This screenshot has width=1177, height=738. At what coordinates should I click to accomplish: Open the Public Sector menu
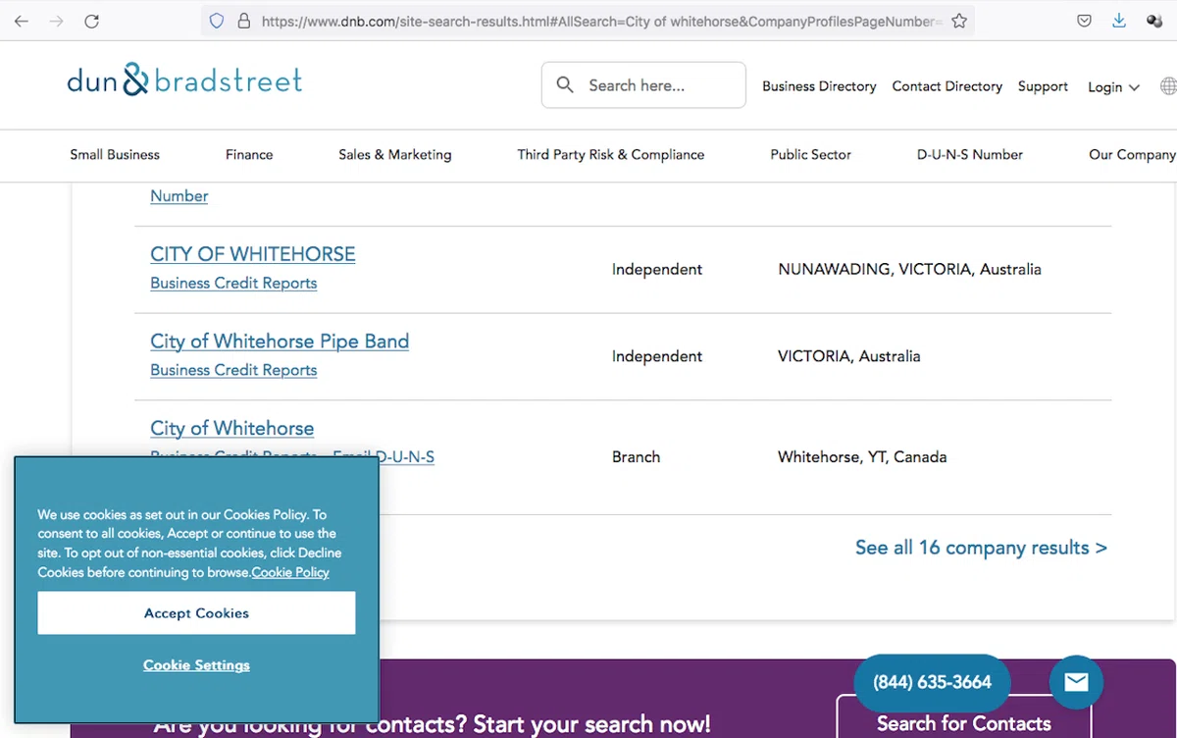tap(811, 155)
